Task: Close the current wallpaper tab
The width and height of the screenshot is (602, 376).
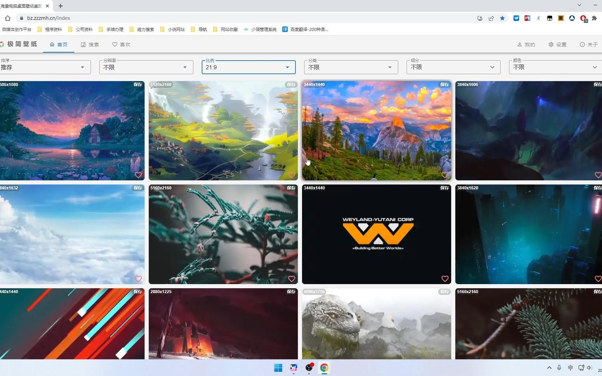Action: pyautogui.click(x=47, y=6)
